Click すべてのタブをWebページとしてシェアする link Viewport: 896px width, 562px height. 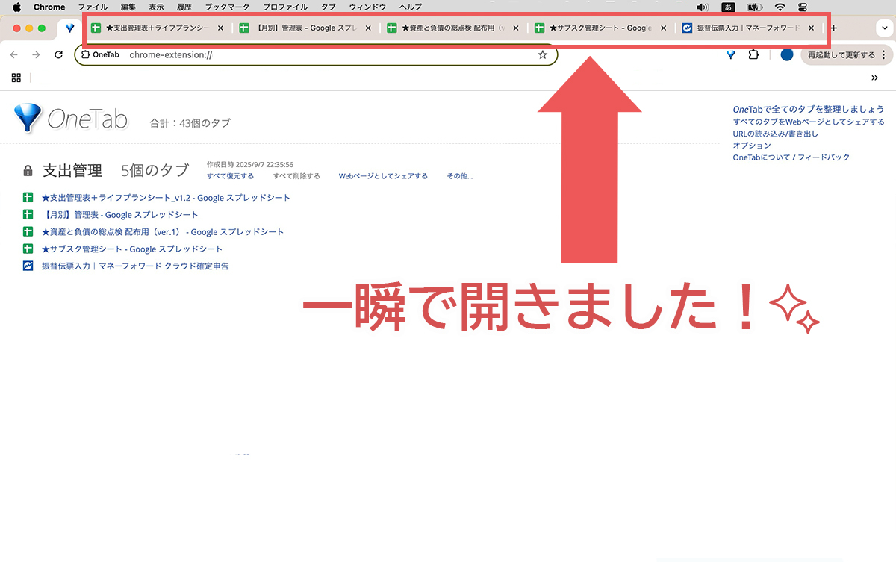pyautogui.click(x=809, y=122)
